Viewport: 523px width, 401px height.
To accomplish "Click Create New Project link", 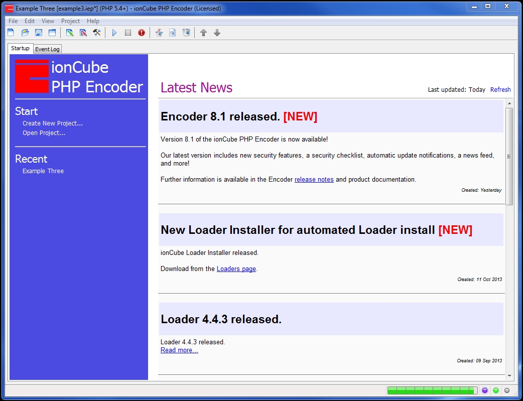I will pyautogui.click(x=53, y=123).
